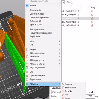Screen dimensions: 99x99
Task: Toggle visibility eye for Fuselage.stl
Action: [78, 15]
